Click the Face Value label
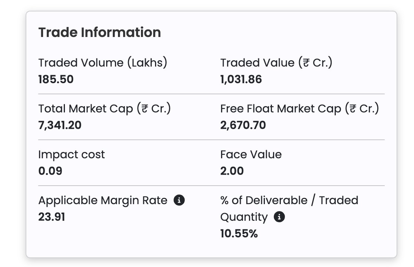Screen dimensions: 414x267 [251, 154]
